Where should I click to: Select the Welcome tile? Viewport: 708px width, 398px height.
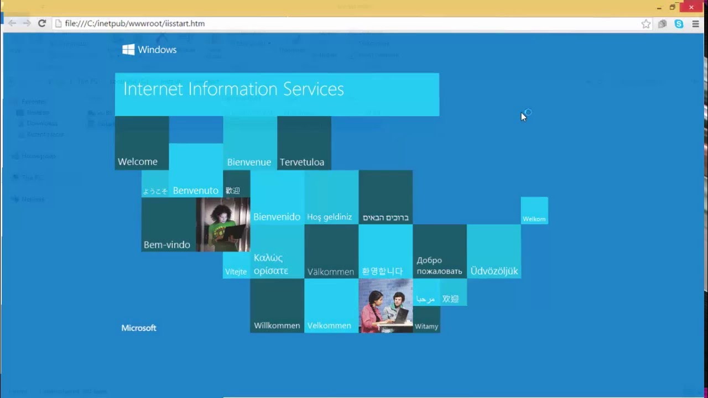pyautogui.click(x=142, y=143)
